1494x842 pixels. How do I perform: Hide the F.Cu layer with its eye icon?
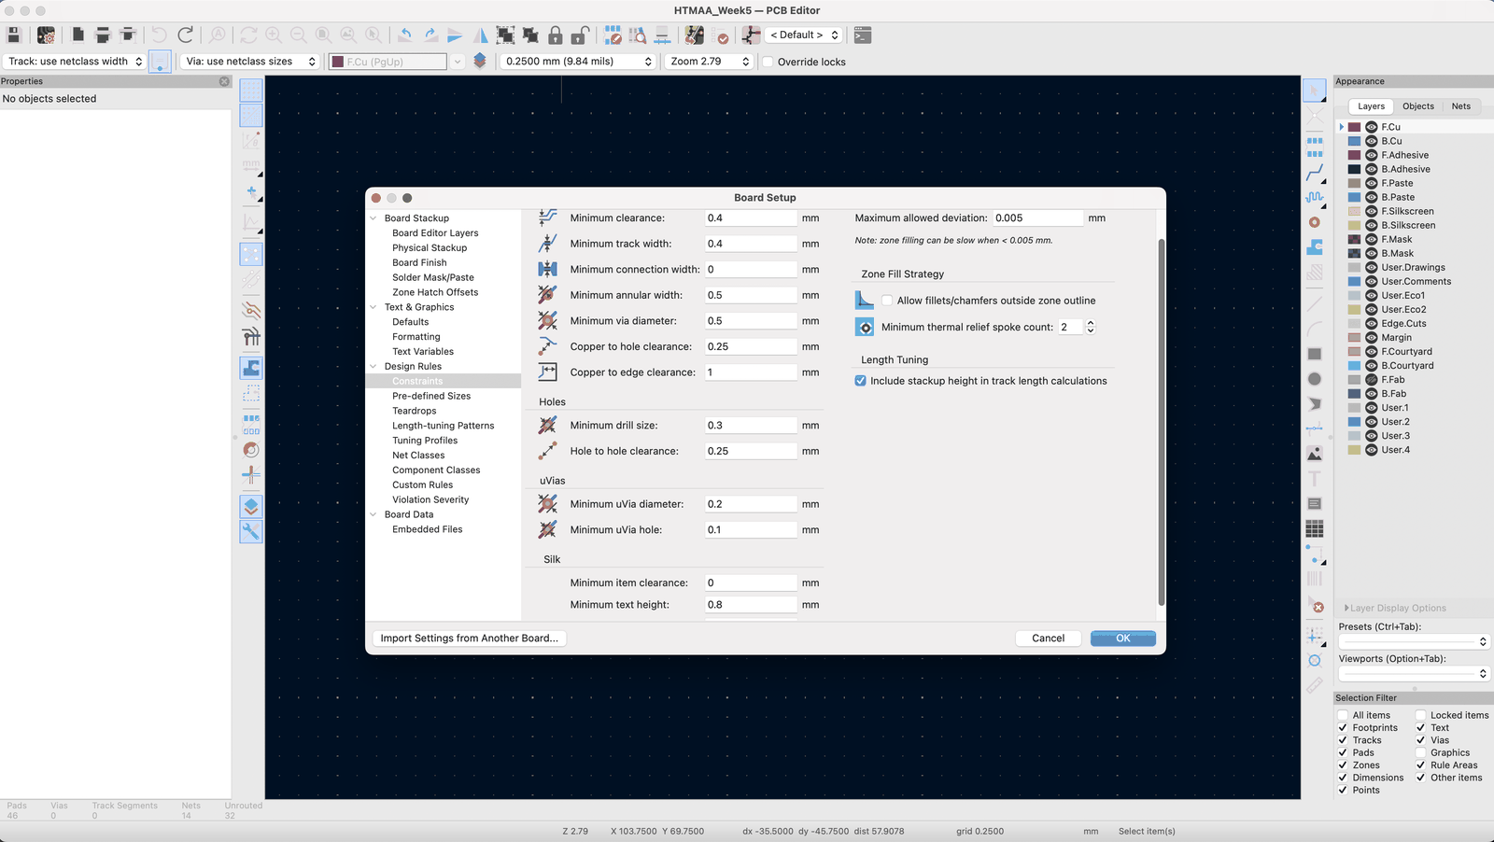coord(1372,127)
